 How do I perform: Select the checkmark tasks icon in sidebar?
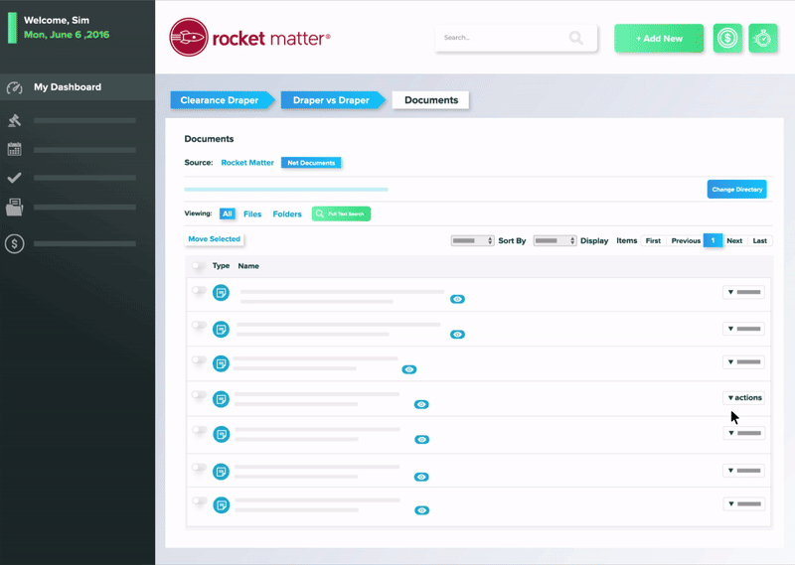(x=14, y=178)
